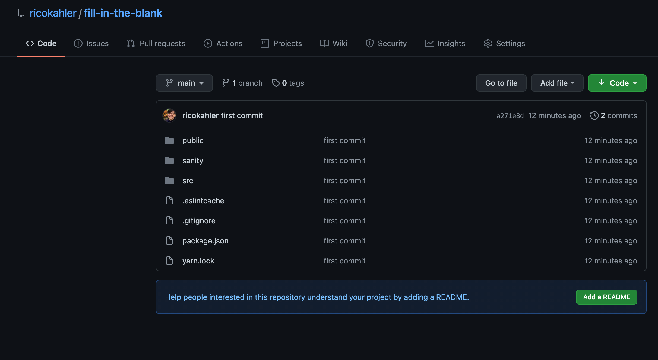Open ricokahler author link in commit header
The image size is (658, 360).
pos(201,115)
